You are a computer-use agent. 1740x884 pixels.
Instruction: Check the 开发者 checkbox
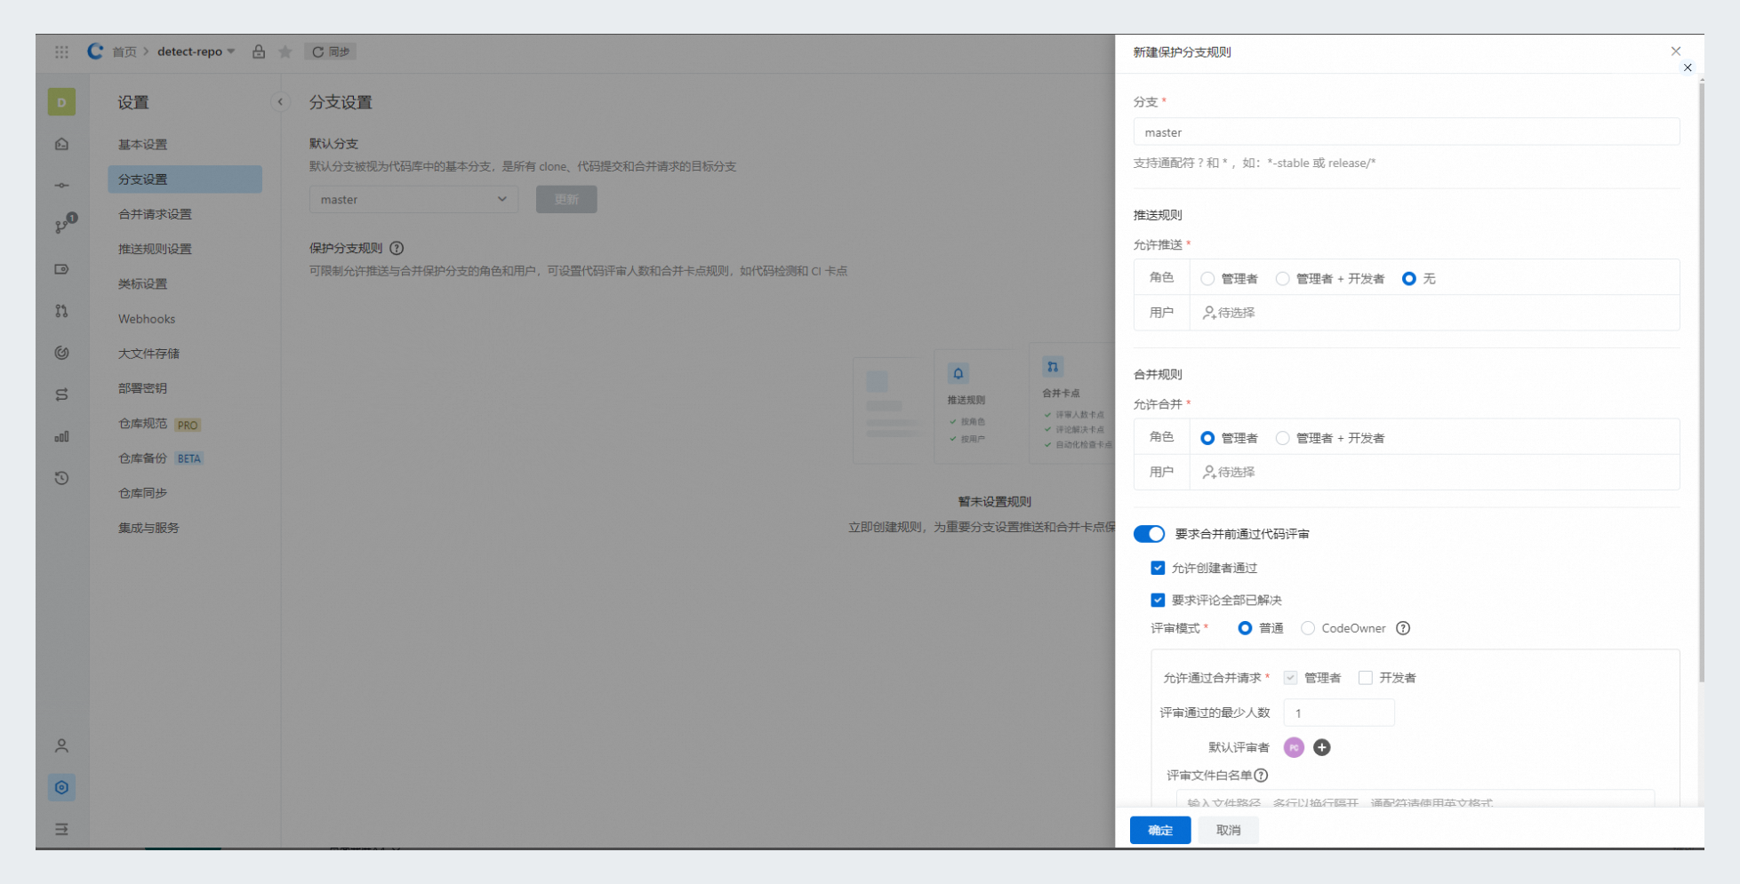pyautogui.click(x=1366, y=678)
